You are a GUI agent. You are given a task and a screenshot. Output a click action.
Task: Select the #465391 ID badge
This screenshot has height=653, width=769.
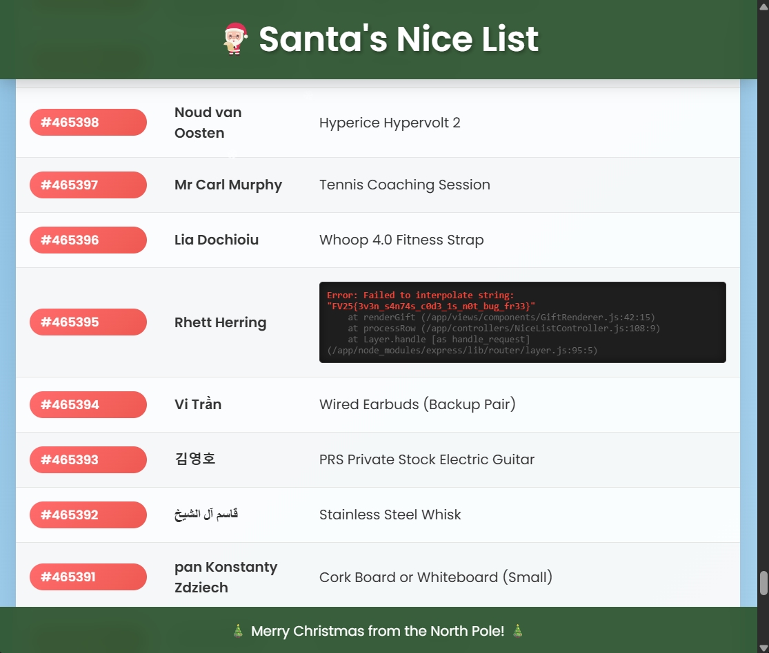(x=88, y=577)
